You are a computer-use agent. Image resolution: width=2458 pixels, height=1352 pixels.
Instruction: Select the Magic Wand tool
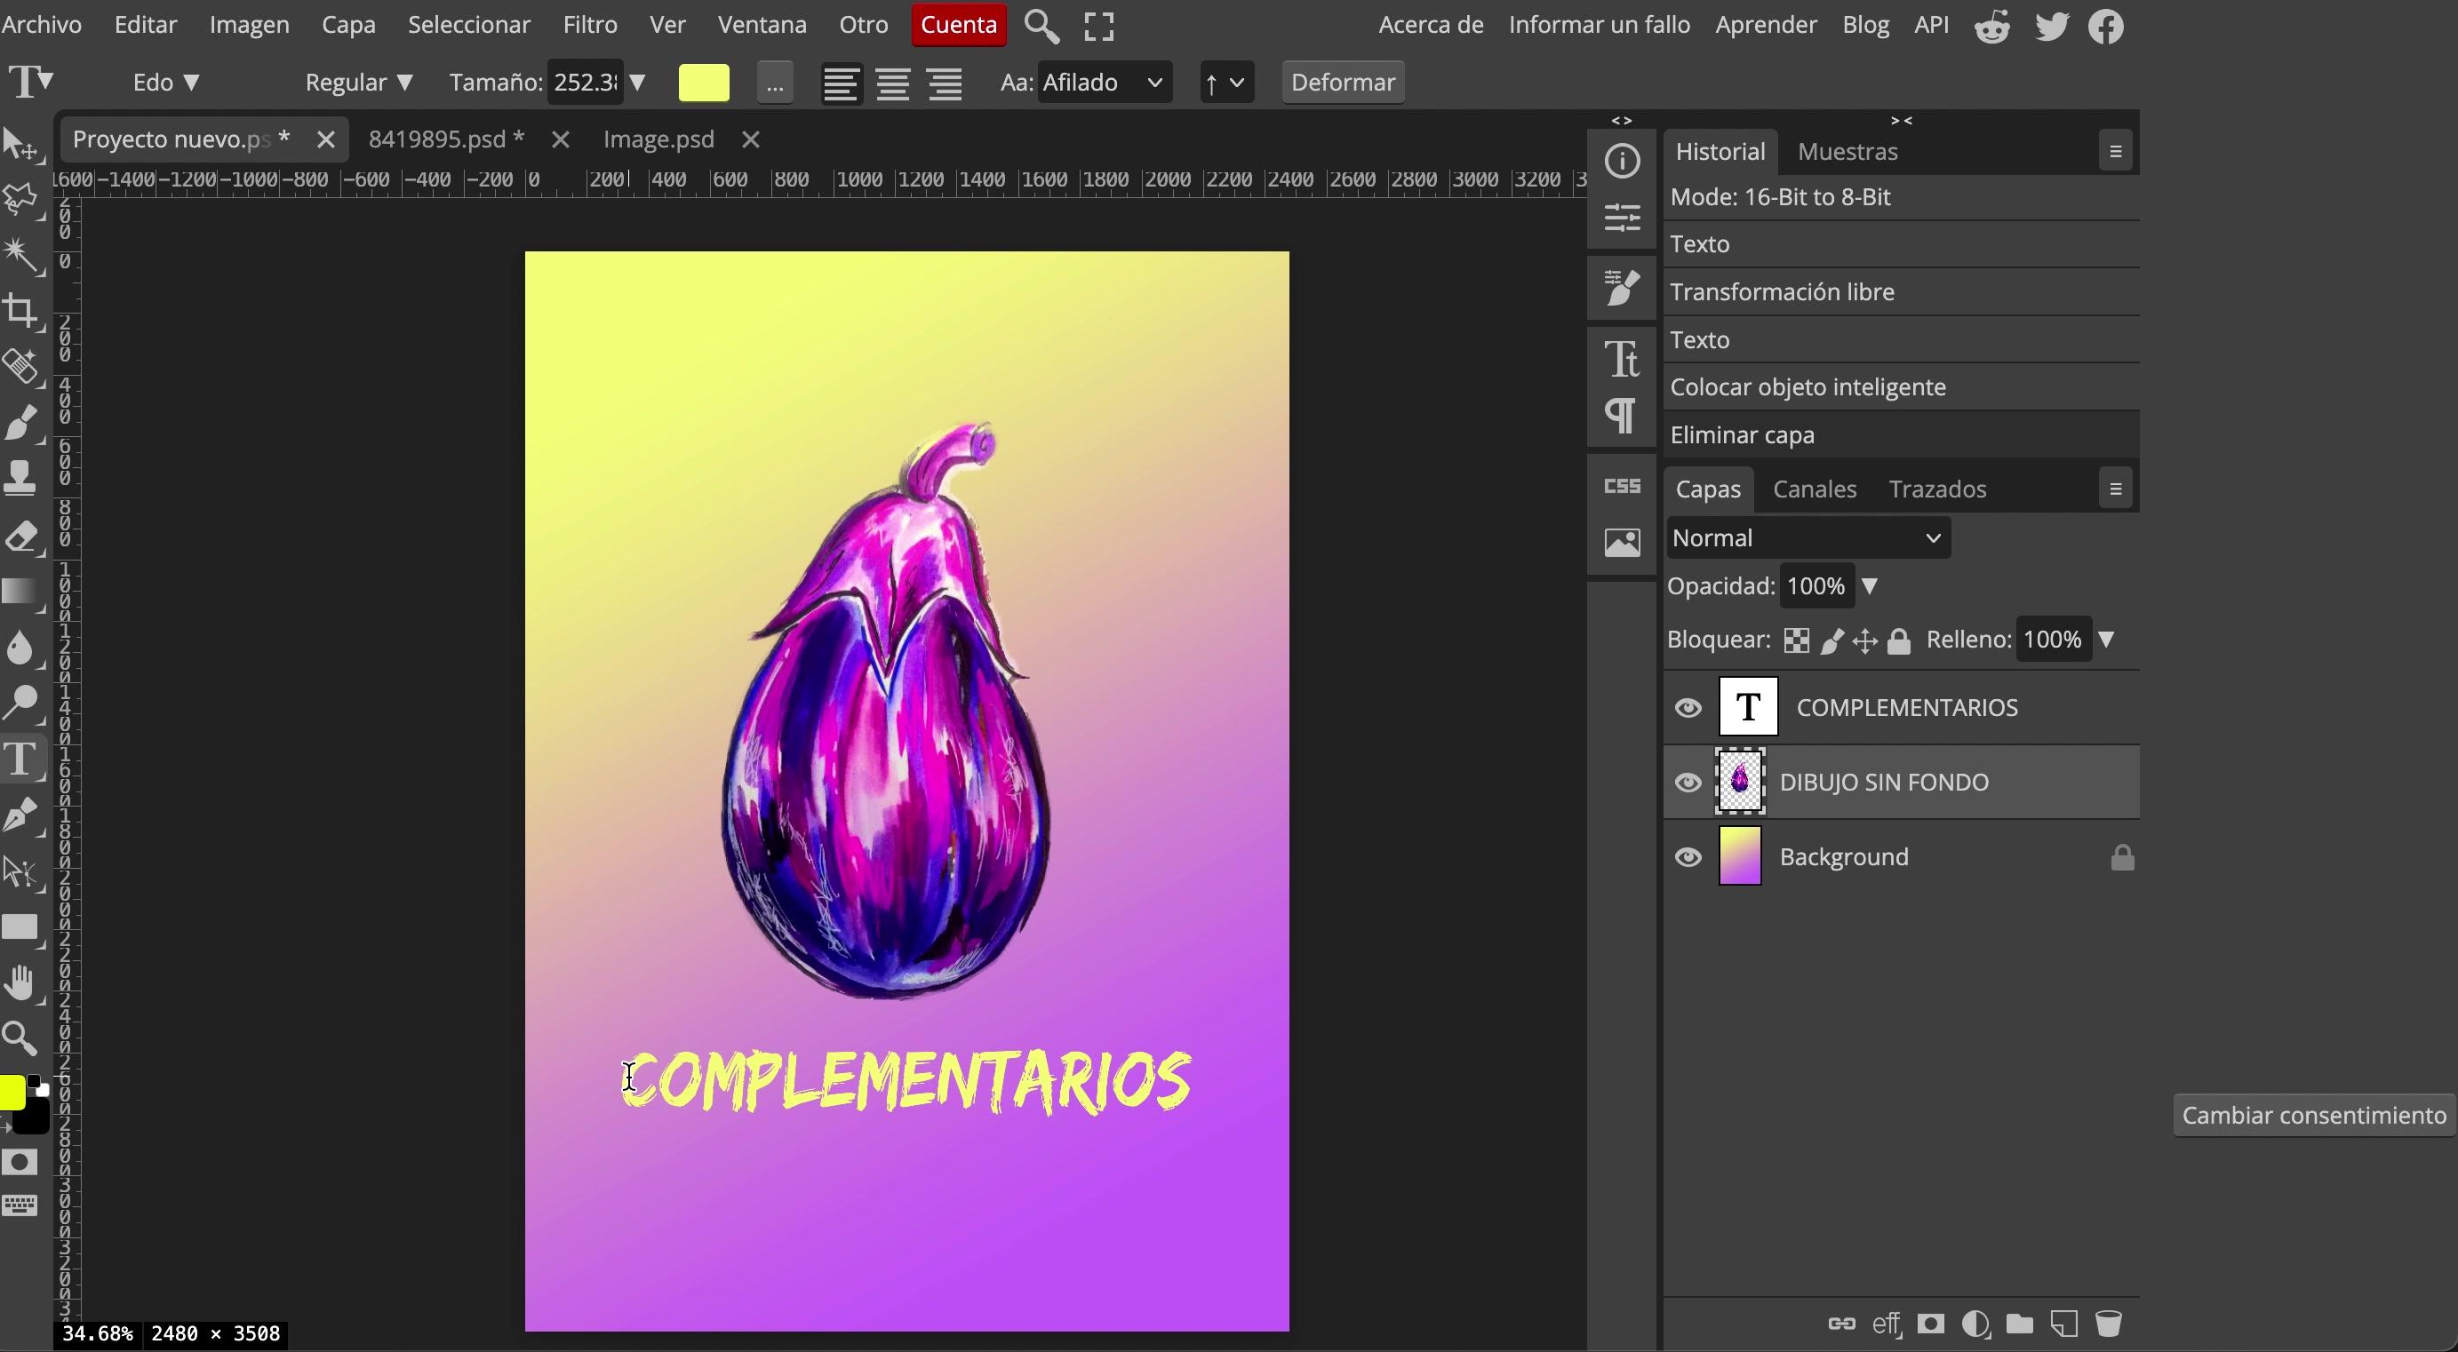pos(20,254)
